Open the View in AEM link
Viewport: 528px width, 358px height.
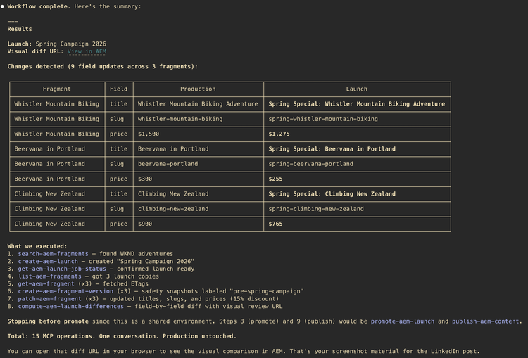[x=87, y=51]
